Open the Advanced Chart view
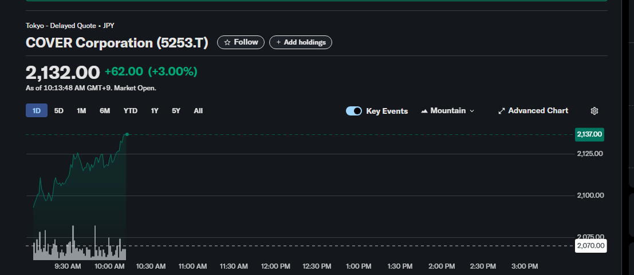634x275 pixels. [x=533, y=111]
